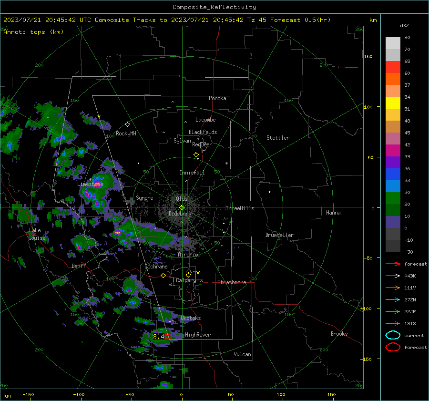
Task: Click the Okotoks city label
Action: (191, 318)
